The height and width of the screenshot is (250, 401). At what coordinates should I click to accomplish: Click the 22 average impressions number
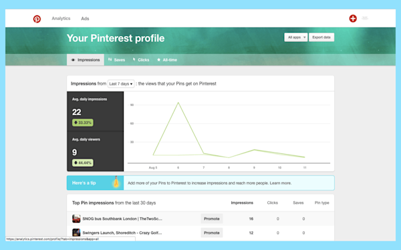(x=76, y=112)
